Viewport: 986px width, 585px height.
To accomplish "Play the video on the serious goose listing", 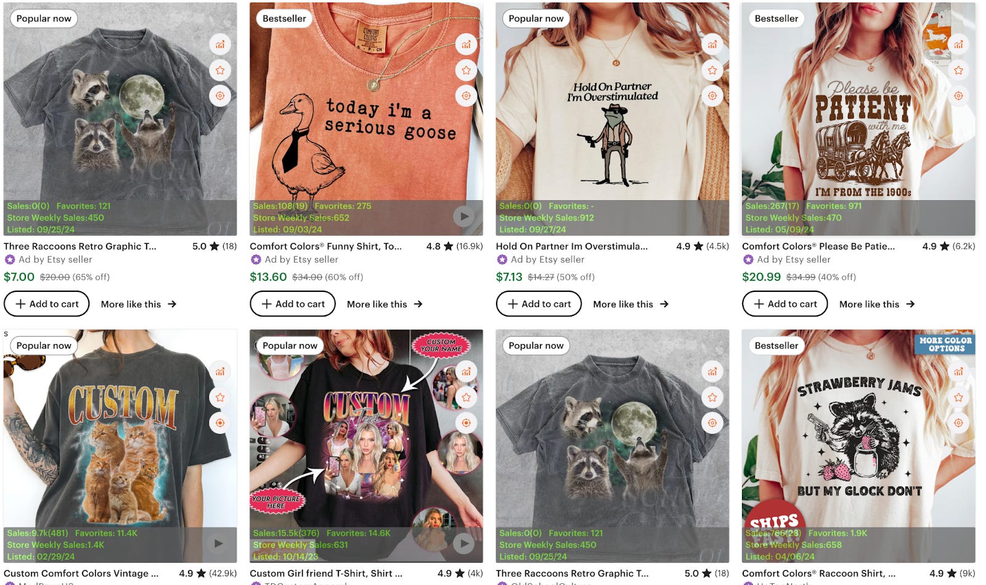I will [463, 216].
